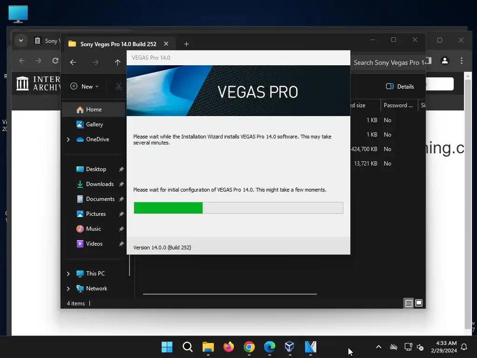Select Network in the navigation pane
This screenshot has height=358, width=477.
(x=96, y=289)
